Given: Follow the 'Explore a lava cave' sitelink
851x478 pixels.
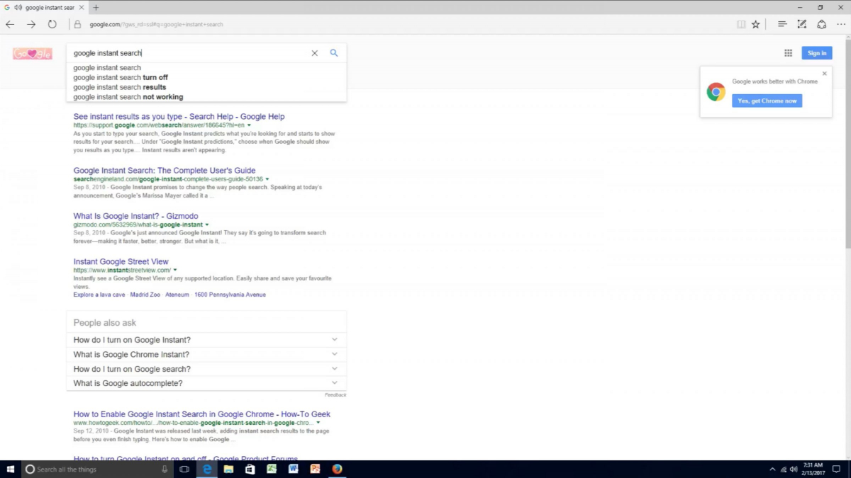Looking at the screenshot, I should 99,295.
